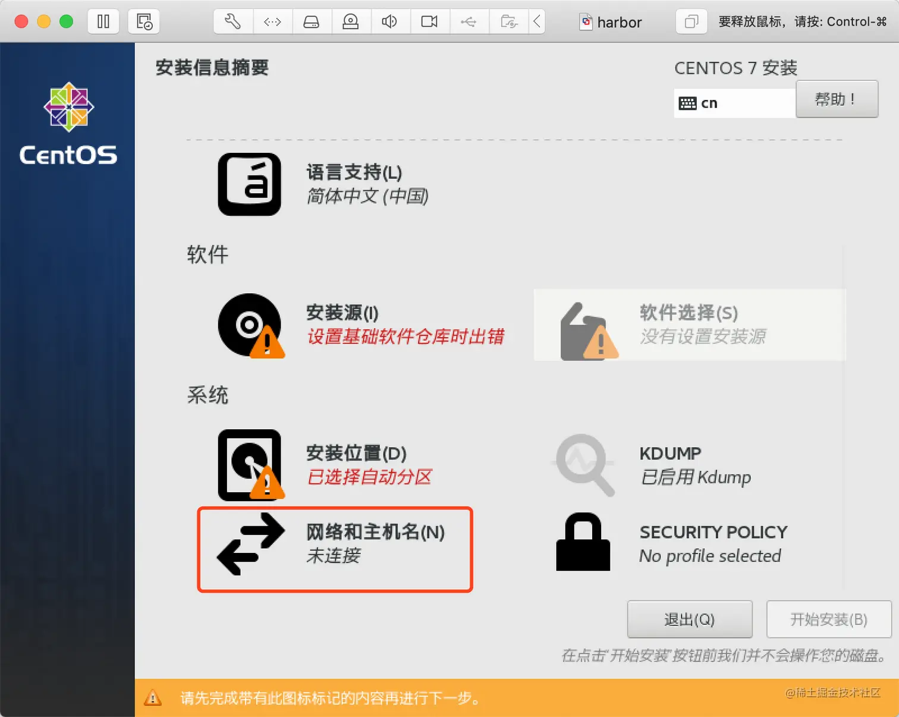Click 已启用 Kdump status text

point(696,477)
